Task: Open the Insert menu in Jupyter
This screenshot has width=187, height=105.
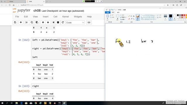Action: (x=46, y=17)
